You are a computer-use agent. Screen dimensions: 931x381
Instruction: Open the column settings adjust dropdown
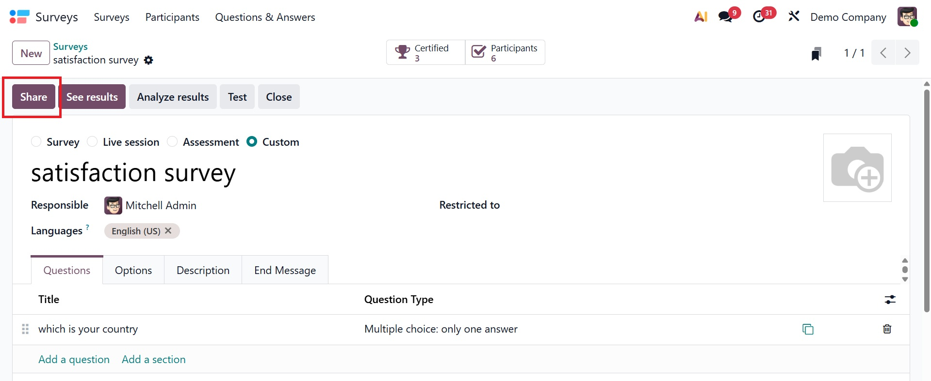click(x=890, y=300)
